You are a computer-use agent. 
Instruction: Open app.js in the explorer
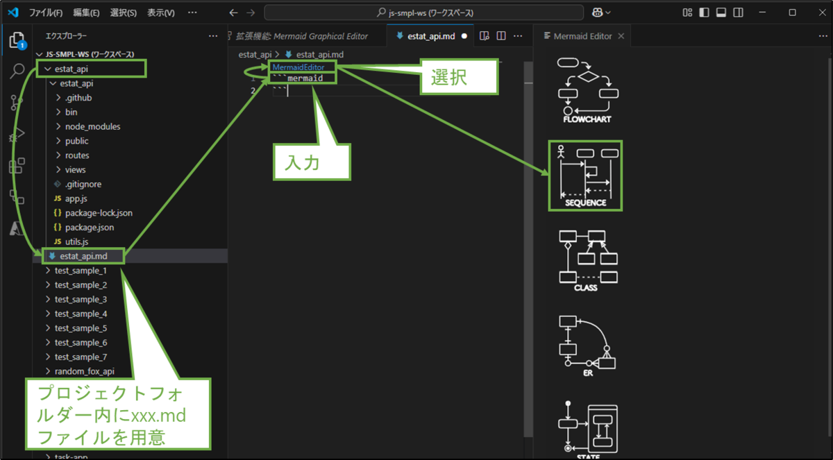[76, 198]
